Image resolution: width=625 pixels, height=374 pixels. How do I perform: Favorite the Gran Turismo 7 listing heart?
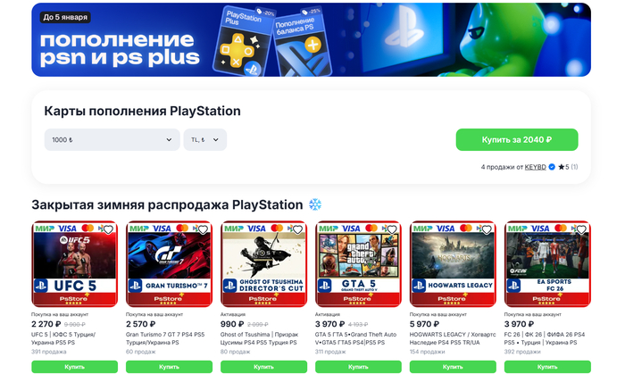[203, 229]
